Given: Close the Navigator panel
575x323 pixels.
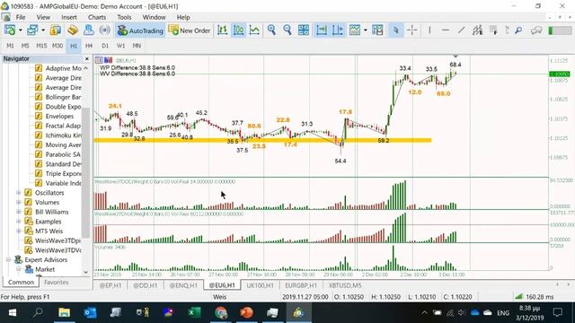Looking at the screenshot, I should pos(87,58).
